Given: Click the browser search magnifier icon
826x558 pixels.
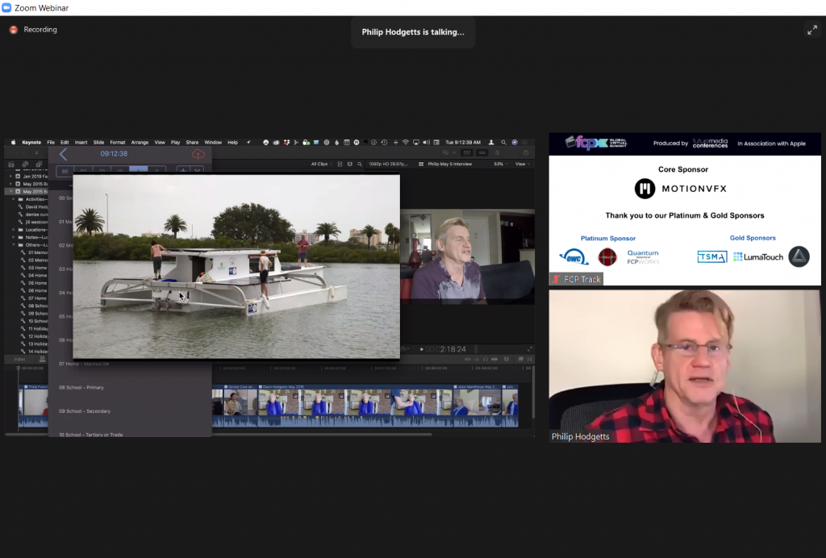Looking at the screenshot, I should [359, 164].
